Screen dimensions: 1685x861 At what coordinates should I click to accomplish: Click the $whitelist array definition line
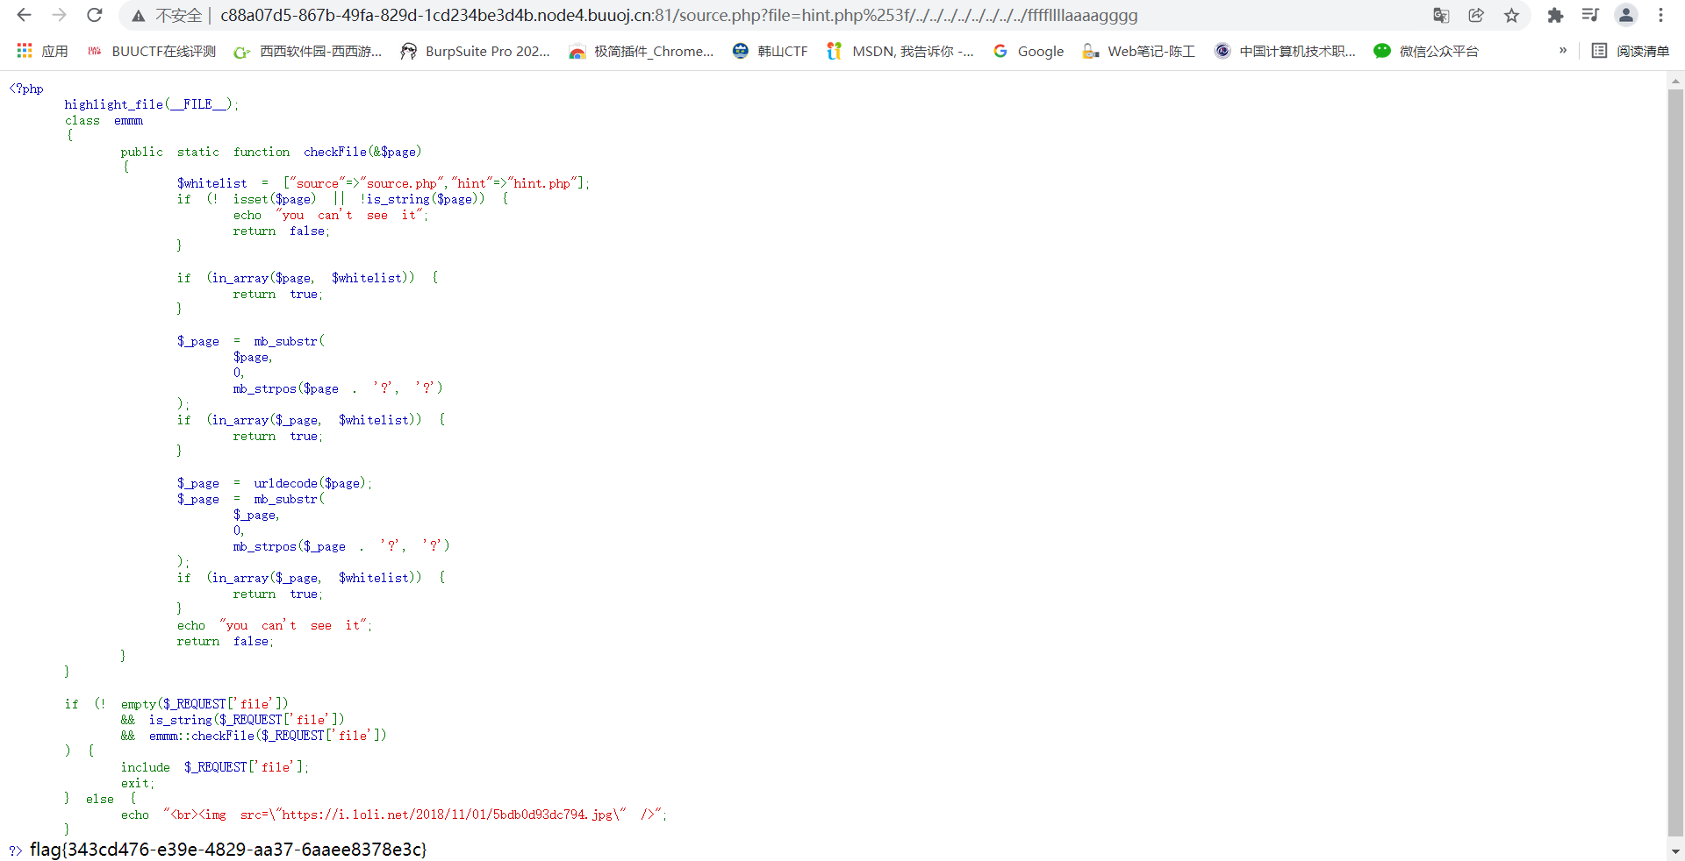click(384, 183)
